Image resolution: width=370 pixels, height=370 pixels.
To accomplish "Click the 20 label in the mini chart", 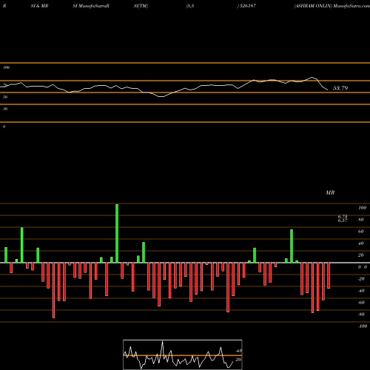I will 238,360.
